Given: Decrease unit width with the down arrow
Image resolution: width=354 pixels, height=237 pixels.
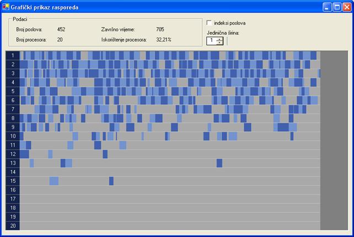Looking at the screenshot, I should [x=219, y=42].
